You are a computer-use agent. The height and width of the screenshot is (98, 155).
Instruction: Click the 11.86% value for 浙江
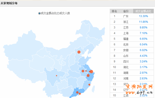tap(143, 22)
